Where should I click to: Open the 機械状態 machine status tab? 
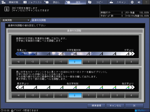(x=10, y=2)
